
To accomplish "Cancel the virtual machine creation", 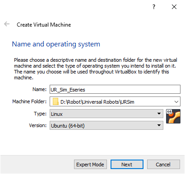I will click(163, 165).
